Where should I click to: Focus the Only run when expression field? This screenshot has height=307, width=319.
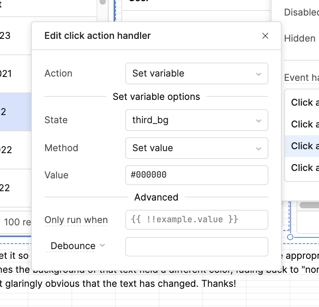pos(196,220)
